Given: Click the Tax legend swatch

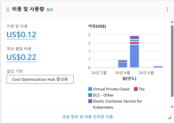Looking at the screenshot, I should [136, 89].
